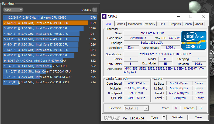Click the CPU-Z app icon in title bar
This screenshot has height=124, width=214.
point(105,16)
